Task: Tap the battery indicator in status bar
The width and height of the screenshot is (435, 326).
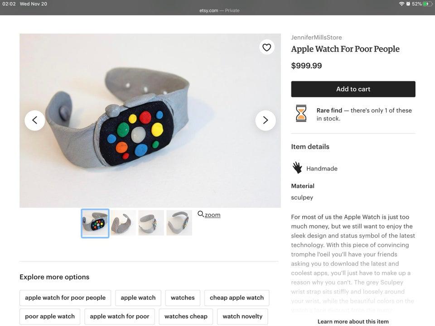Action: click(427, 4)
